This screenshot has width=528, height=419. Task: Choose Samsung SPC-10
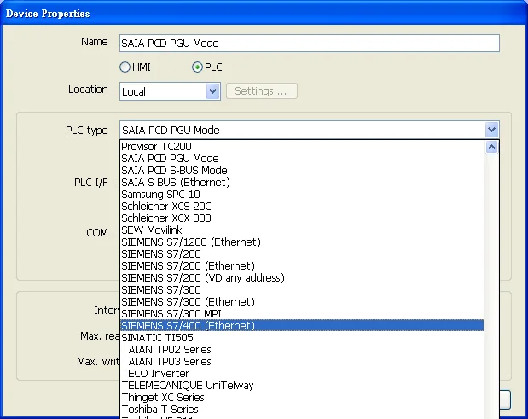click(303, 195)
